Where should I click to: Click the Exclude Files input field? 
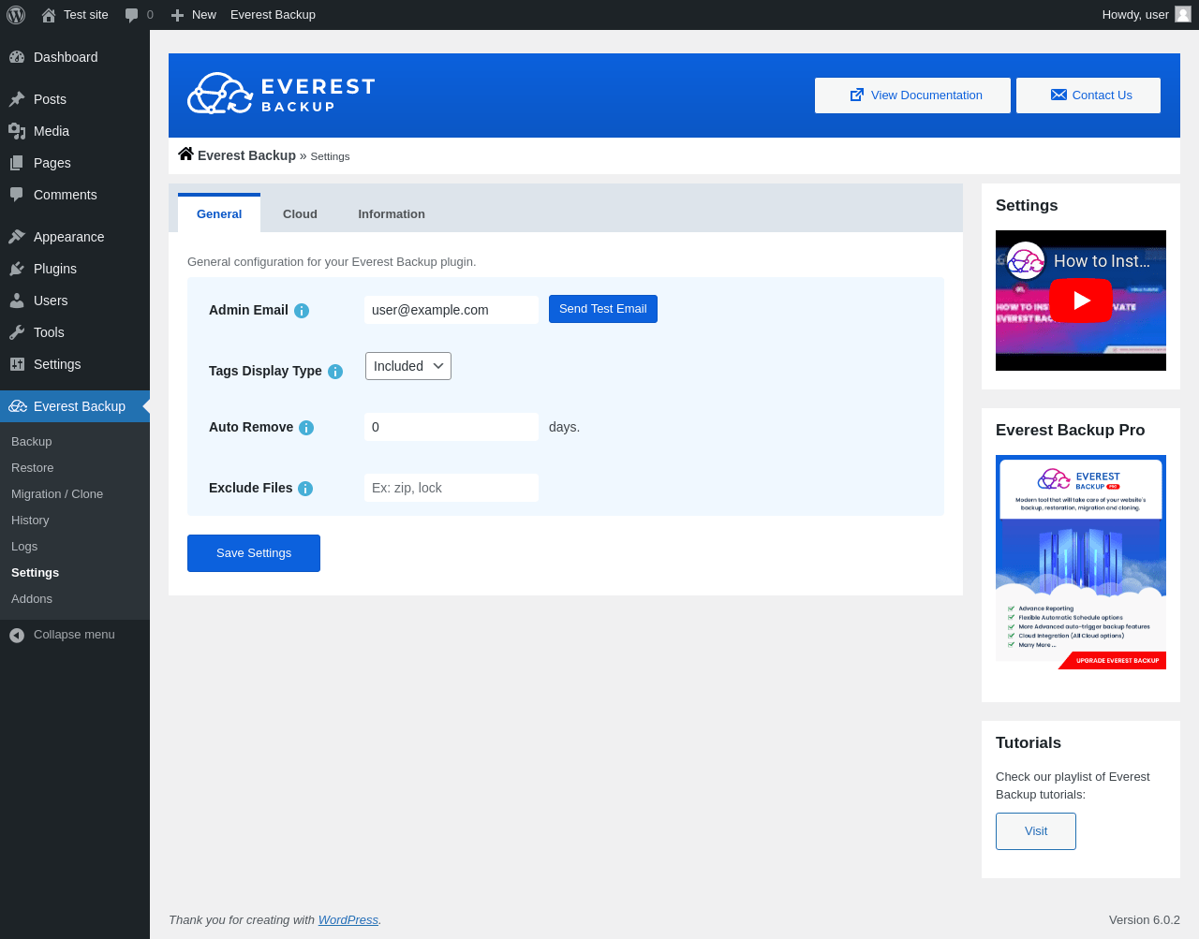(x=451, y=488)
